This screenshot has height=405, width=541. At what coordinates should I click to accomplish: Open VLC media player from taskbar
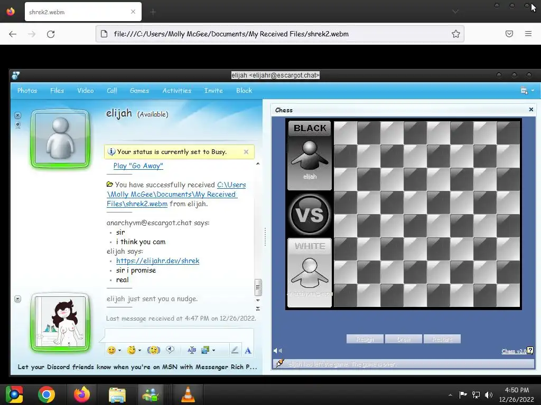click(188, 394)
